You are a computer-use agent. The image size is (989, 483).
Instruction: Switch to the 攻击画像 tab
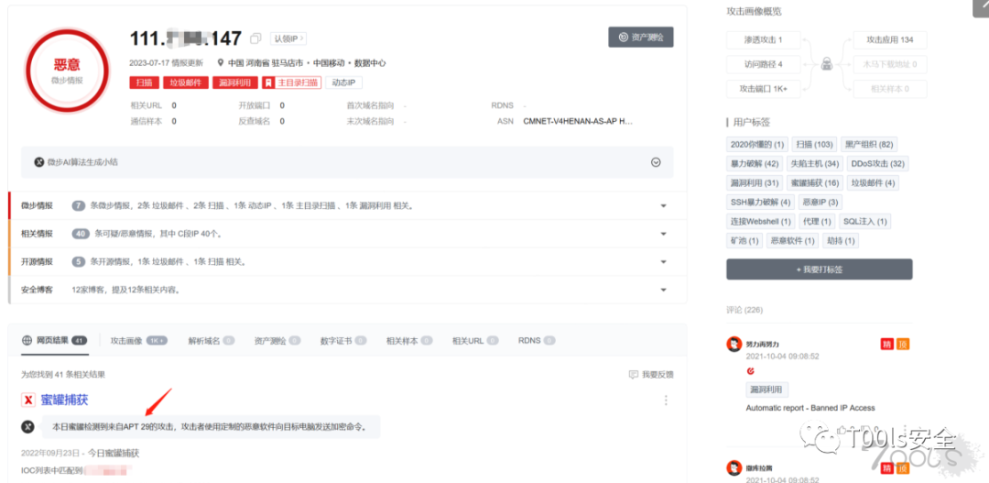click(x=139, y=340)
